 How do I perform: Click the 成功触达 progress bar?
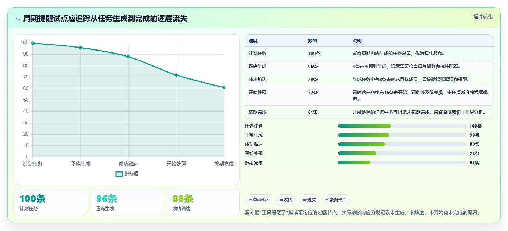pyautogui.click(x=402, y=144)
